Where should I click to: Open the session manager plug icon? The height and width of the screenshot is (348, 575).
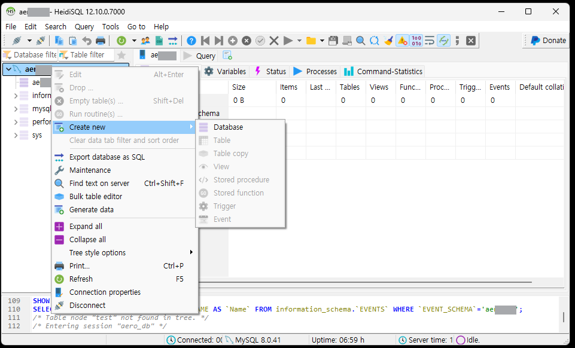pyautogui.click(x=17, y=41)
